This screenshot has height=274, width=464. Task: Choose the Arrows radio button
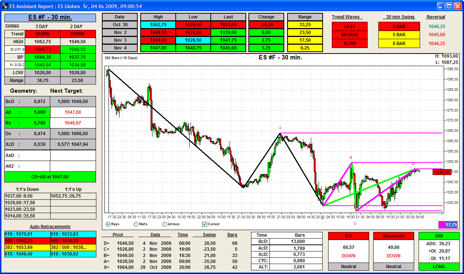click(x=165, y=224)
